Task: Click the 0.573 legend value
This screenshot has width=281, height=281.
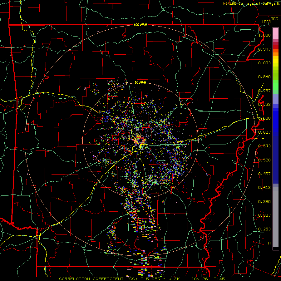Action: click(264, 146)
